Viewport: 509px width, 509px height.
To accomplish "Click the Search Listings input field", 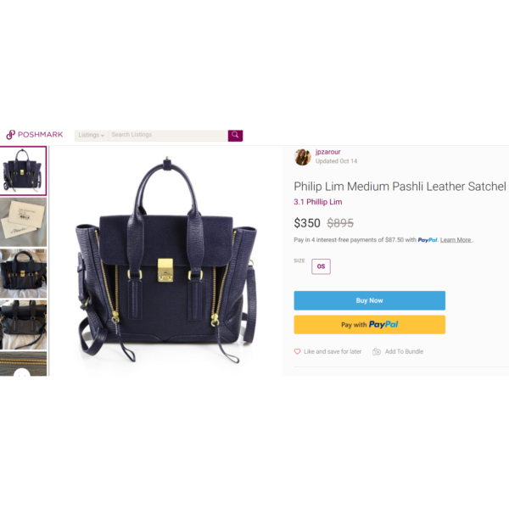I will [168, 136].
